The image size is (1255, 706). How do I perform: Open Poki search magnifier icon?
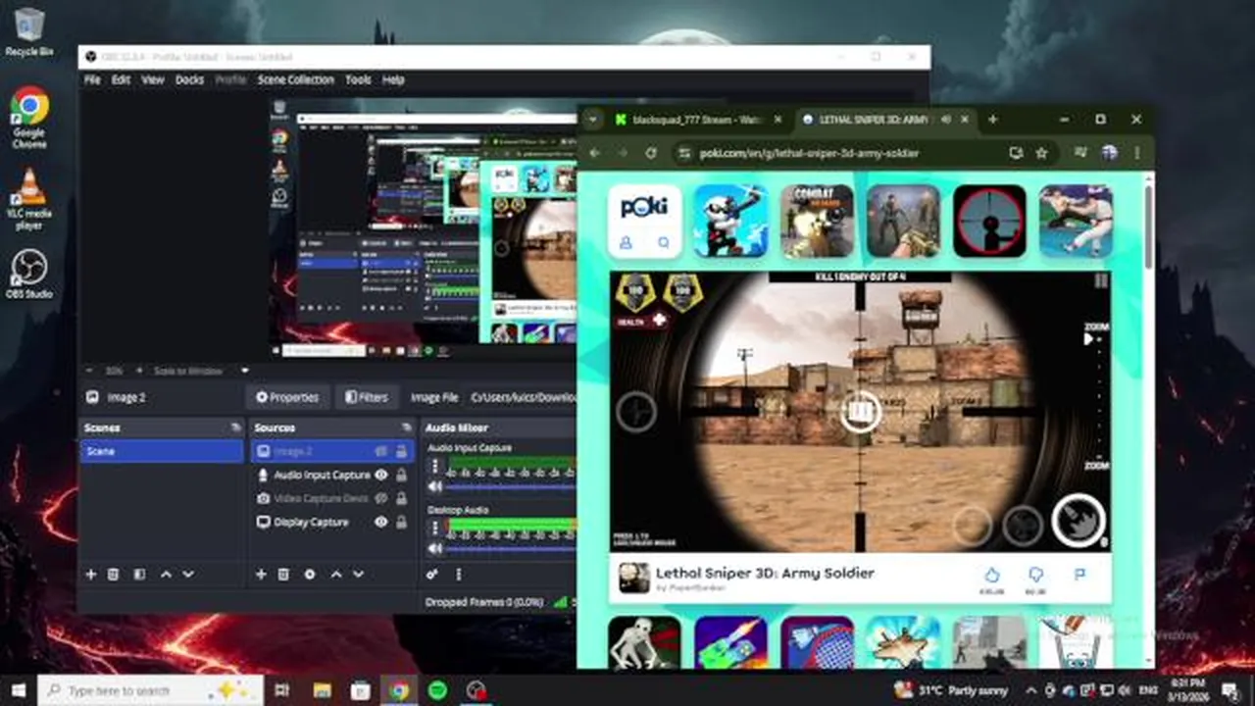pos(664,242)
